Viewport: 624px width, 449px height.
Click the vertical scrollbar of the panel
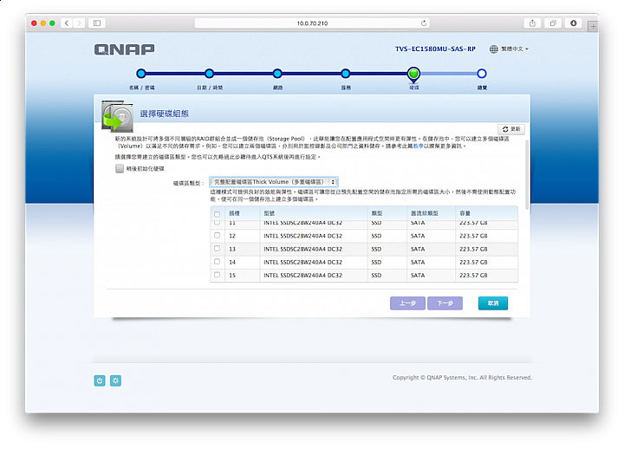[x=527, y=175]
